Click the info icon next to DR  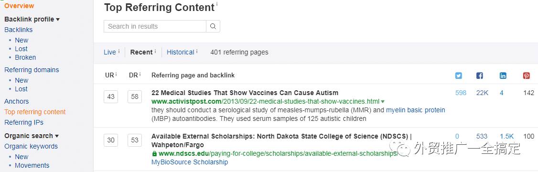pos(140,74)
